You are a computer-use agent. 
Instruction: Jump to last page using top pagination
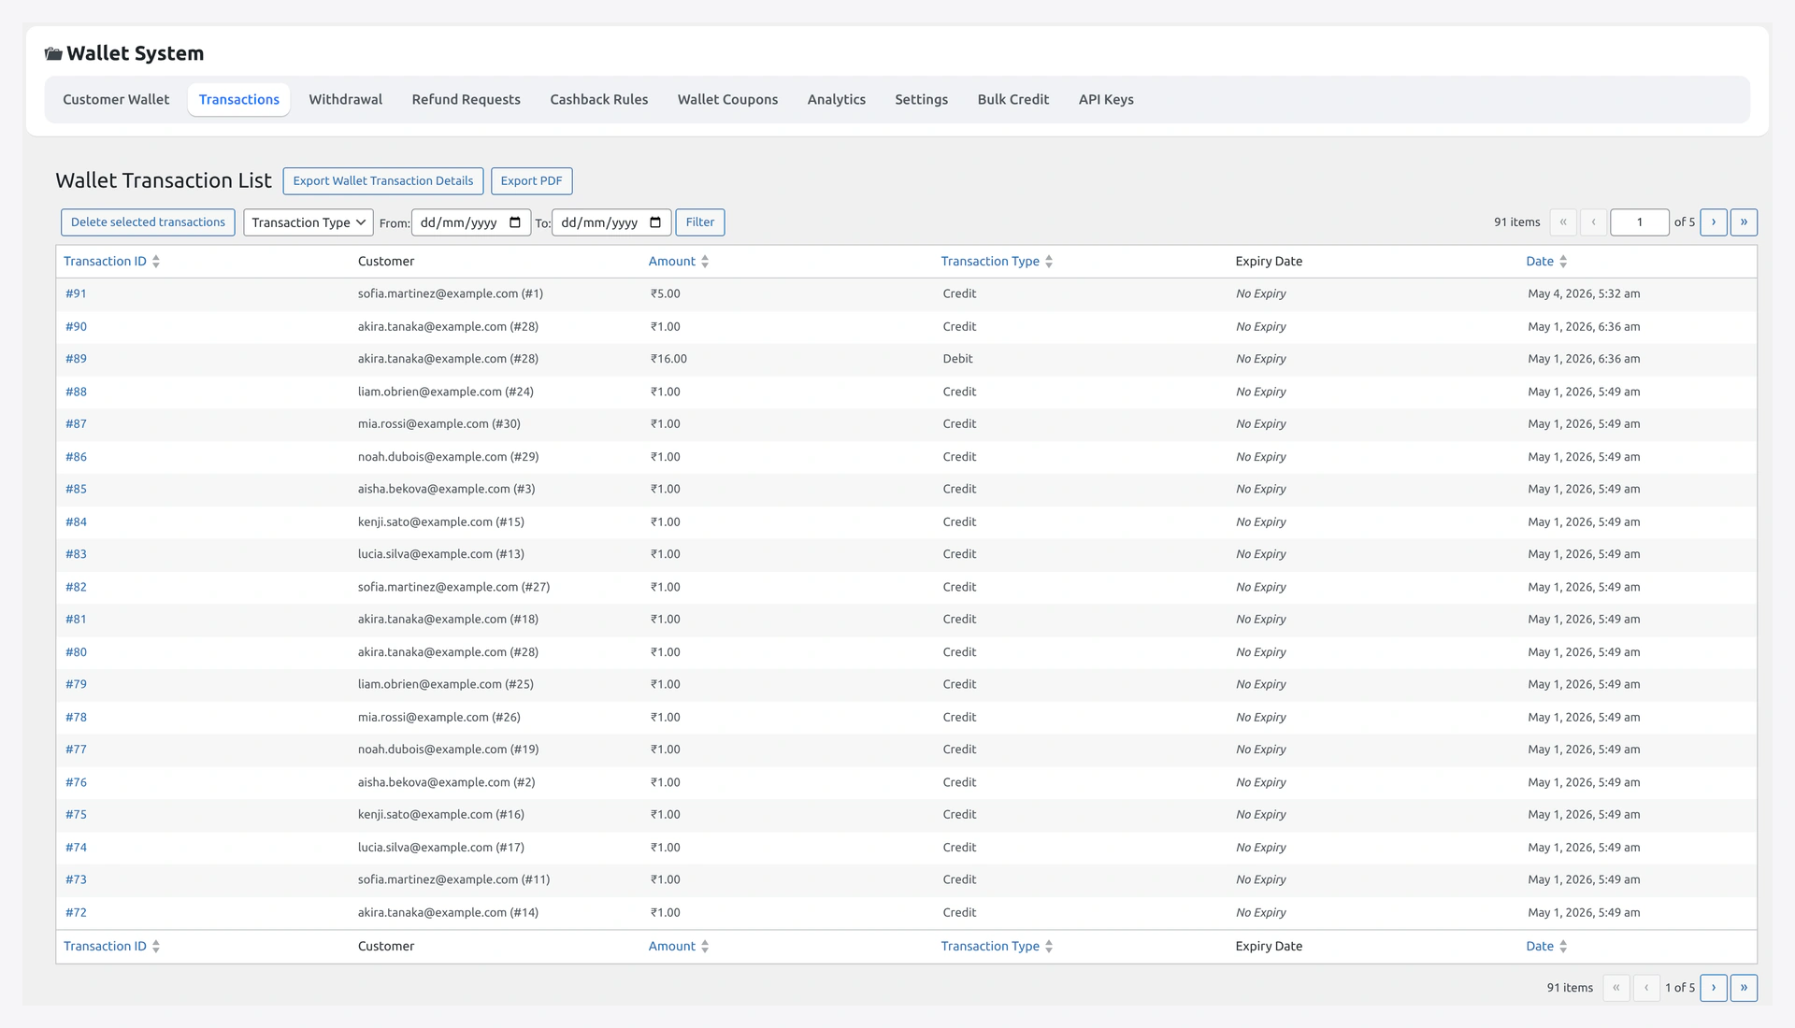point(1744,222)
